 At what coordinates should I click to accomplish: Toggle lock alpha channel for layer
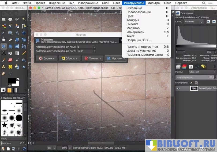(196, 83)
